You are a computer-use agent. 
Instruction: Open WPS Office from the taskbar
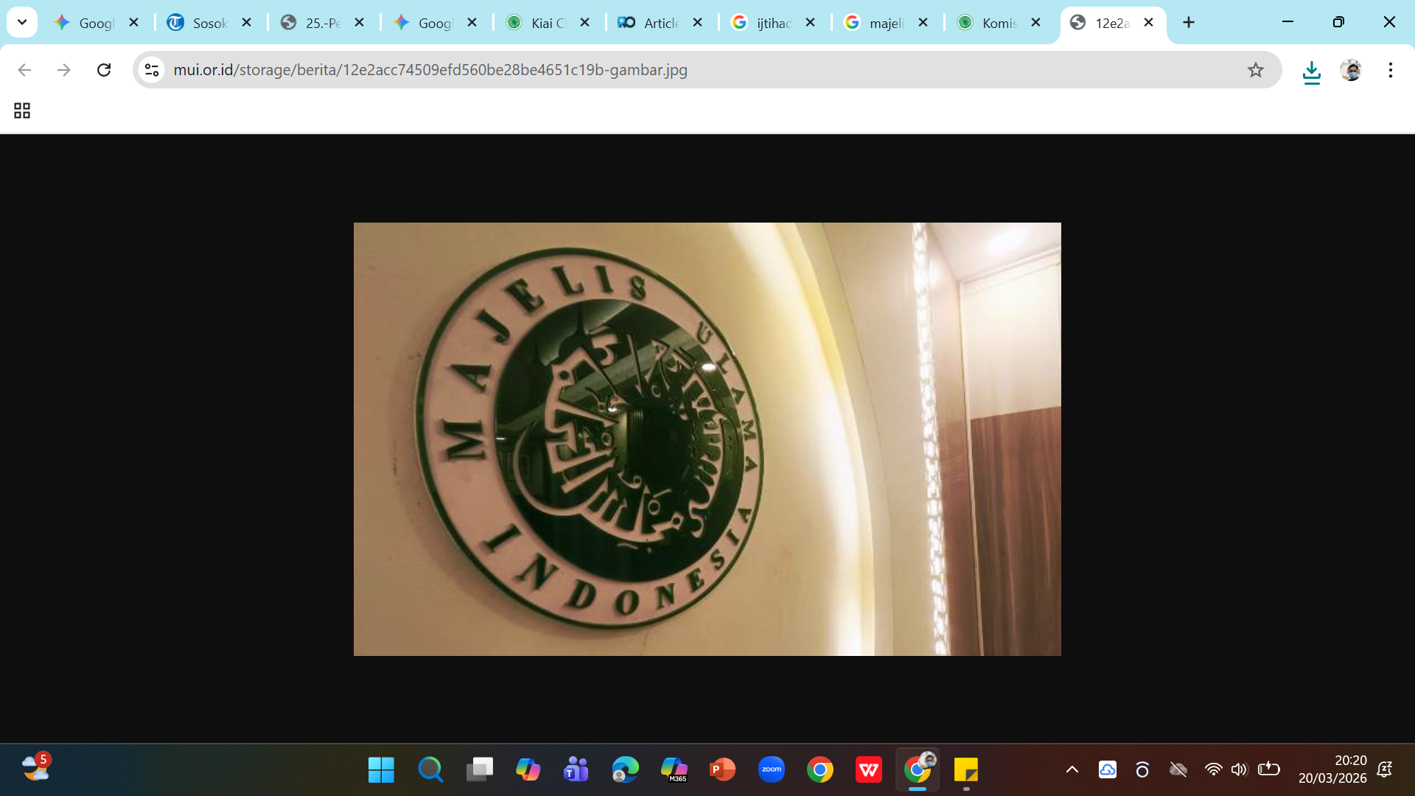[x=869, y=770]
